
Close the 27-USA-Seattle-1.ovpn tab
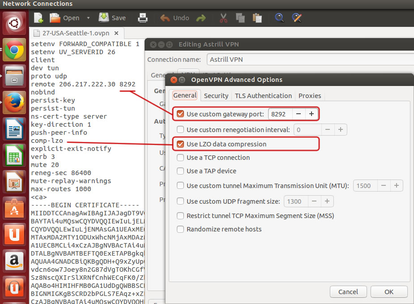coord(116,33)
